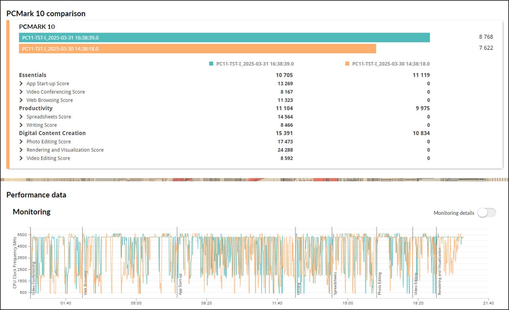The image size is (509, 310).
Task: Toggle the Monitoring details switch
Action: click(486, 213)
